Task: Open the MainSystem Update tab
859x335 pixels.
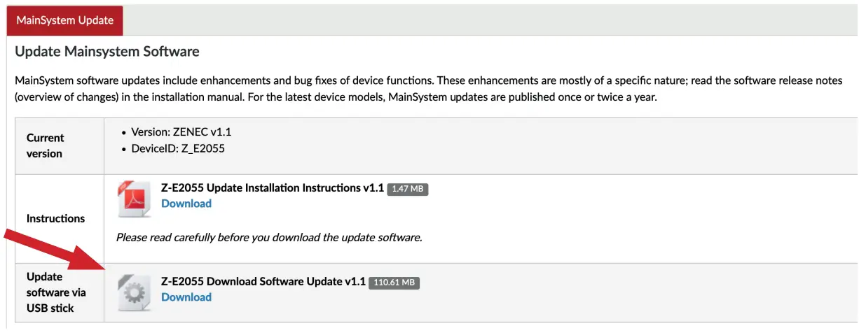Action: [64, 20]
